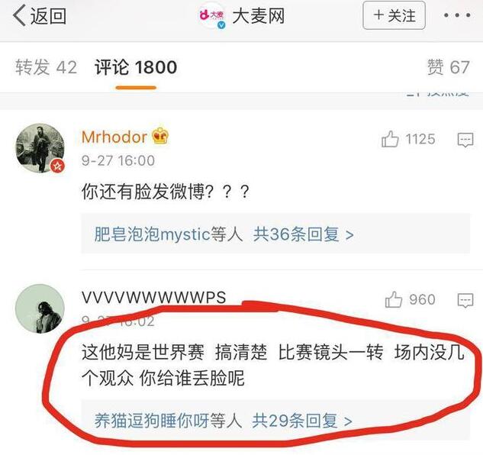Expand the 共36条回复 replies thread
The height and width of the screenshot is (455, 483).
click(303, 234)
